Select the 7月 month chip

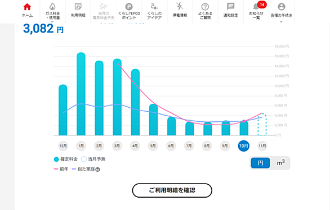189,146
